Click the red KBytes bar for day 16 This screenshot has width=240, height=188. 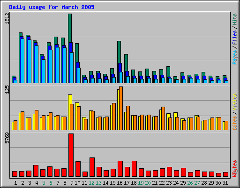tap(120, 169)
